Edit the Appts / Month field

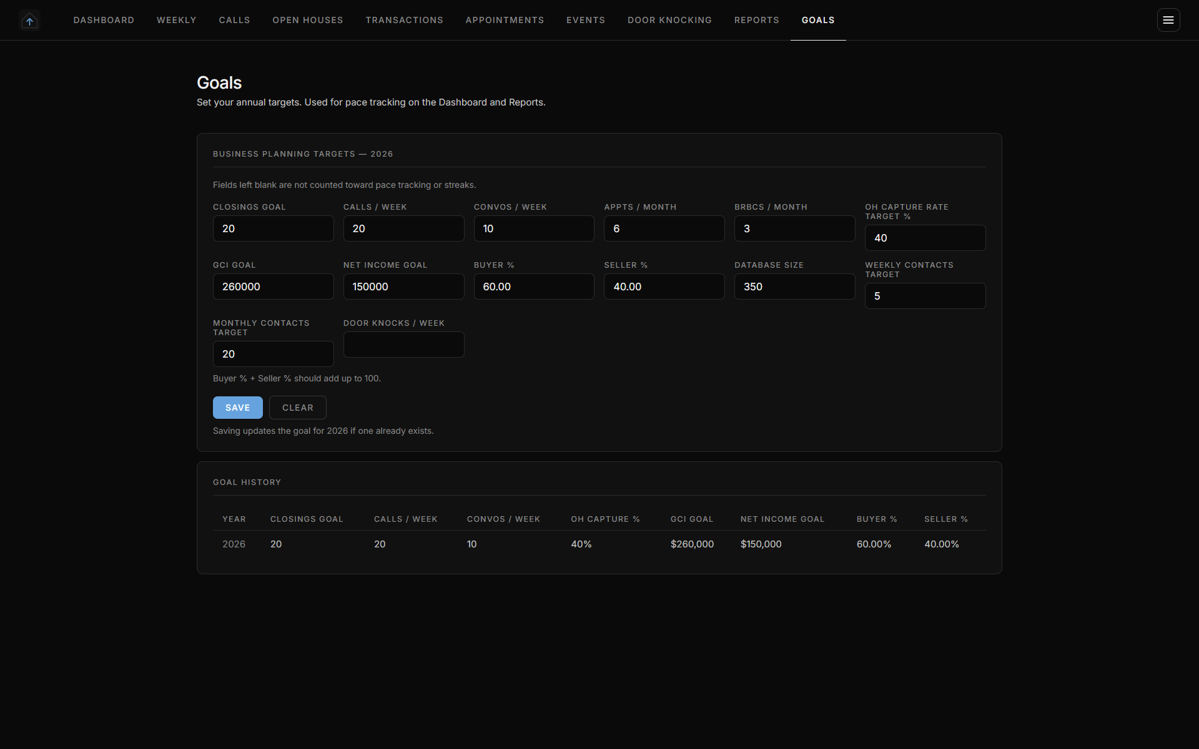[664, 228]
